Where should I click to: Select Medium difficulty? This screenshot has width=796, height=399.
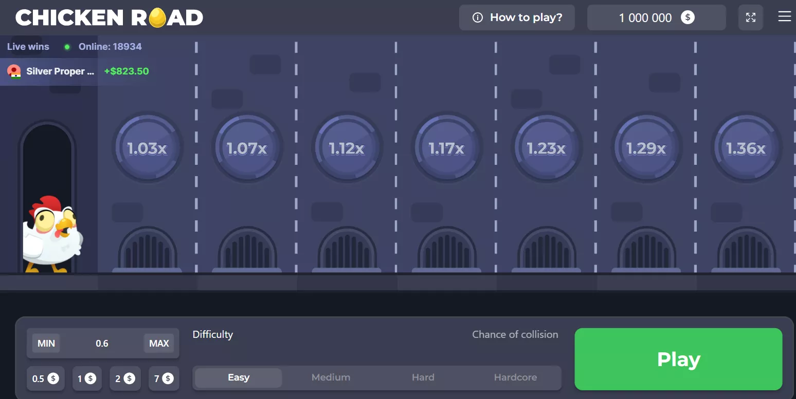click(x=331, y=377)
